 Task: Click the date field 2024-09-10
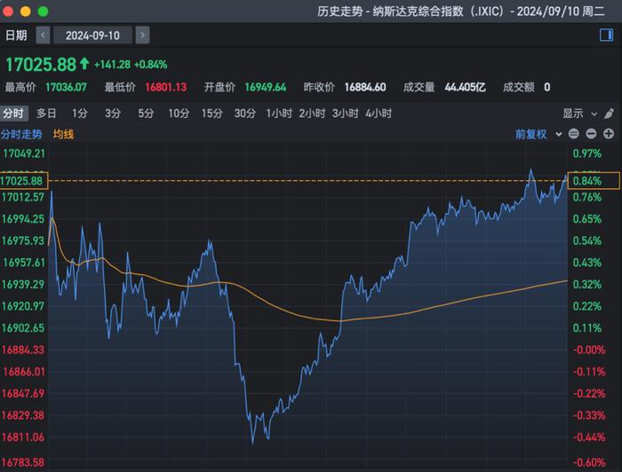coord(92,35)
